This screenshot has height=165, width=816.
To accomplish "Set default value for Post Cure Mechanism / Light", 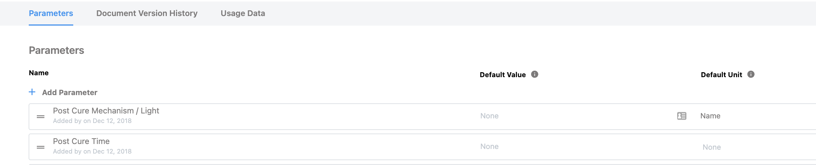I will tap(489, 116).
